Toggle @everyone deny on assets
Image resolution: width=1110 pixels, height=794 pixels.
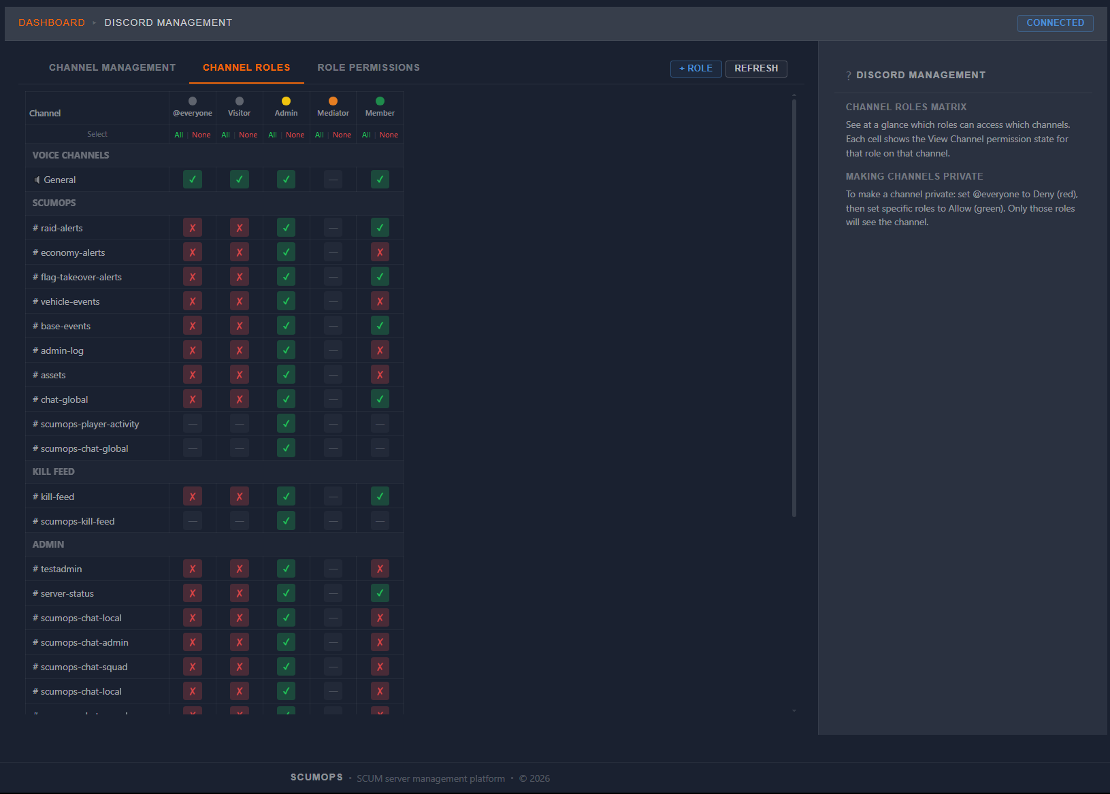[x=193, y=375]
